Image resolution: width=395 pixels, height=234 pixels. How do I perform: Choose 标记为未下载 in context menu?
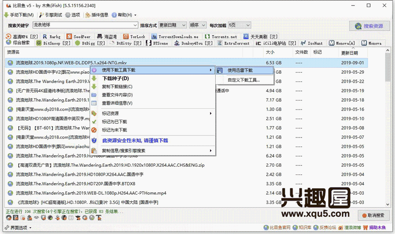tap(152, 130)
